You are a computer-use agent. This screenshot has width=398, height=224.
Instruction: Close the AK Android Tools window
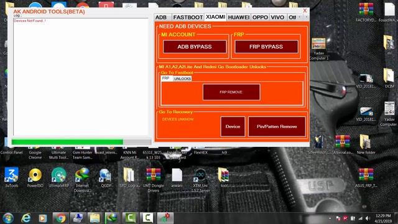click(x=305, y=11)
